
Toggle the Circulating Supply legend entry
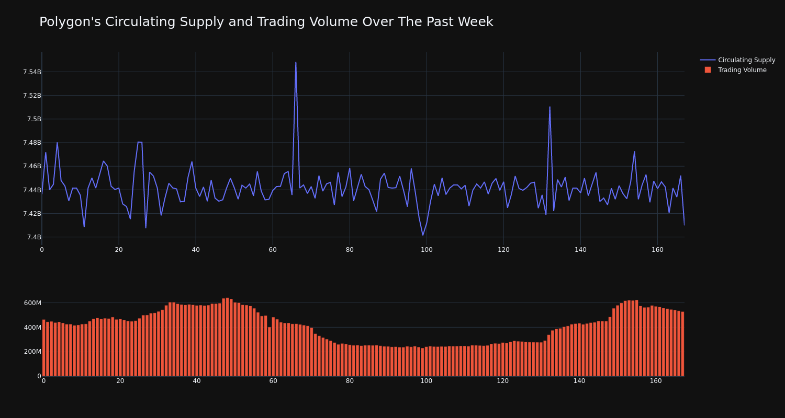(x=737, y=60)
